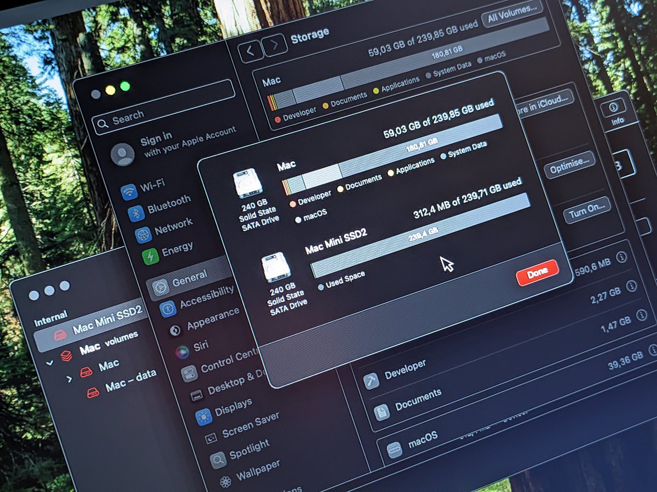657x492 pixels.
Task: Click the "Storage" pane title
Action: pyautogui.click(x=310, y=37)
